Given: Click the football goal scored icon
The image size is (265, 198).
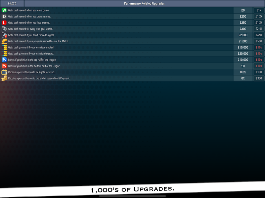Looking at the screenshot, I should click(x=4, y=29).
